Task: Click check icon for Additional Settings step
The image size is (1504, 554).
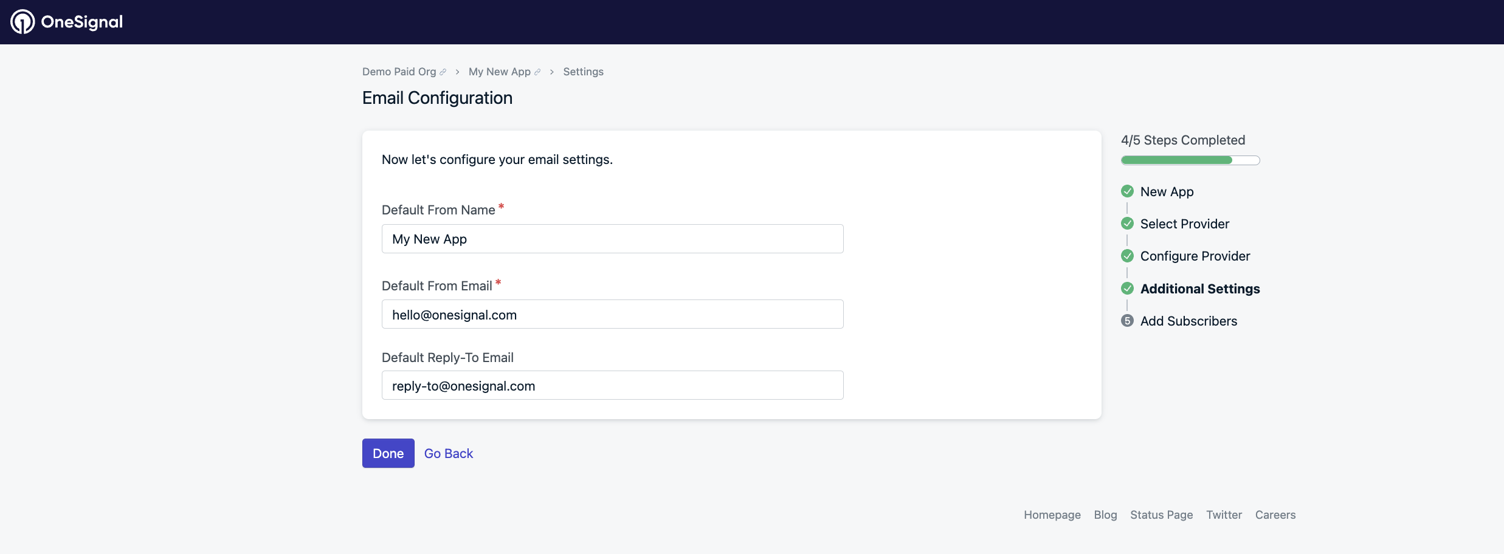Action: (1127, 289)
